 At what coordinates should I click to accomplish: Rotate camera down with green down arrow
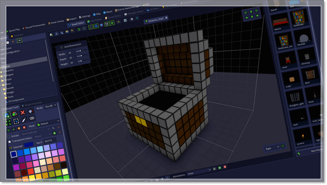coord(252,17)
